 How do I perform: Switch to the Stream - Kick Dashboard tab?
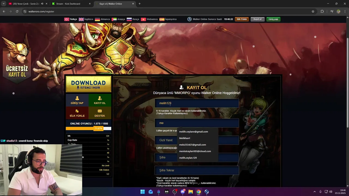point(71,4)
